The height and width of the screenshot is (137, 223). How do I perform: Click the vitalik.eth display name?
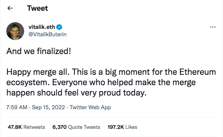click(x=42, y=27)
